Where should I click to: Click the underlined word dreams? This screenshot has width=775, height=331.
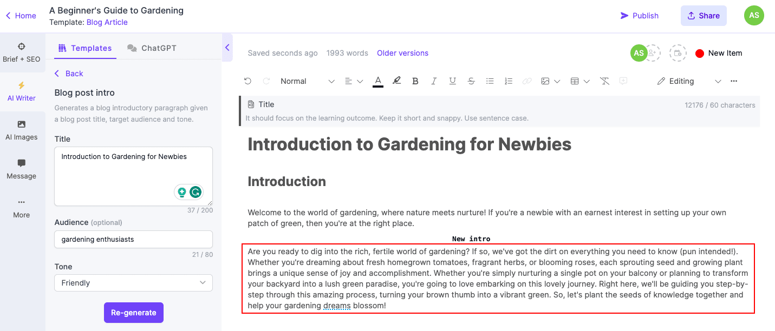click(337, 306)
